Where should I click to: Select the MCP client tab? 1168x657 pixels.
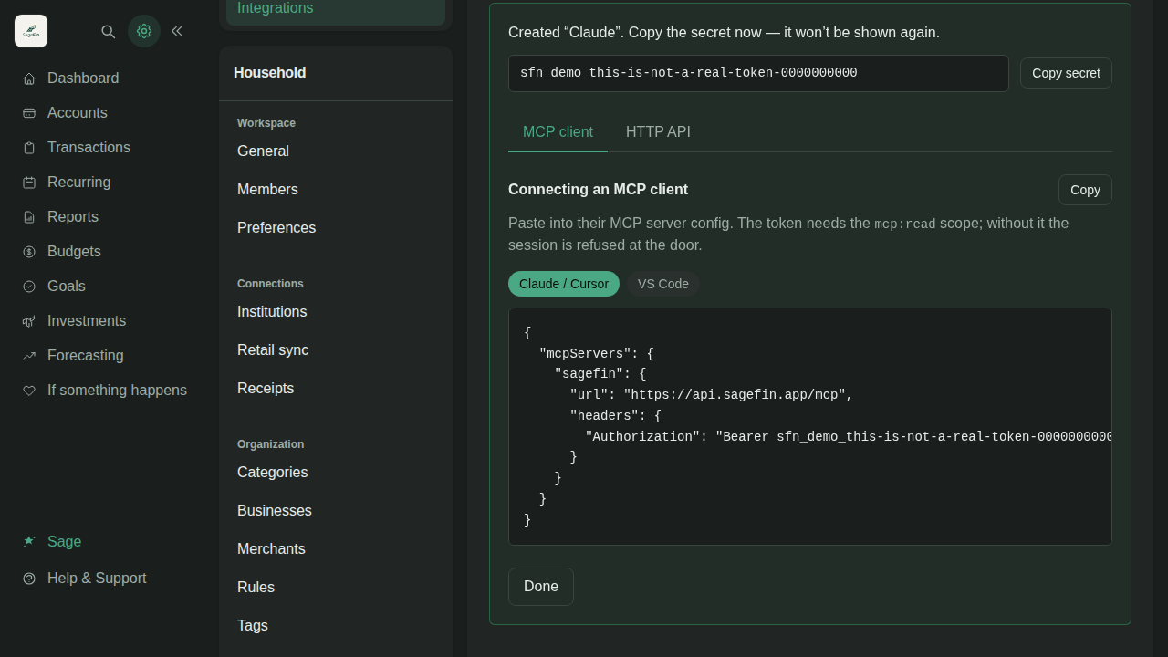[x=558, y=132]
